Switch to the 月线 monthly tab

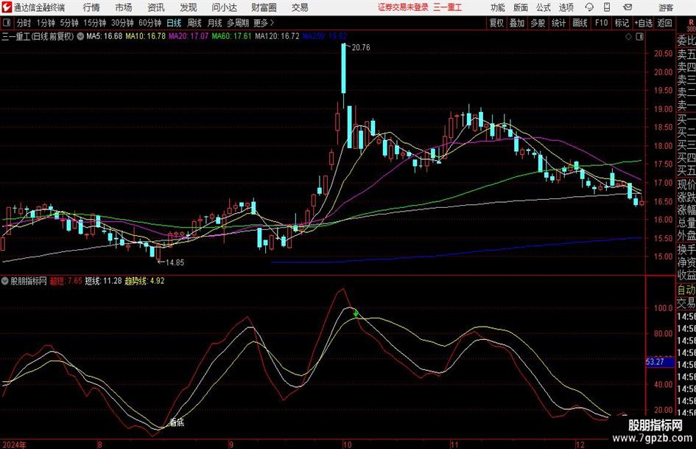tap(215, 23)
